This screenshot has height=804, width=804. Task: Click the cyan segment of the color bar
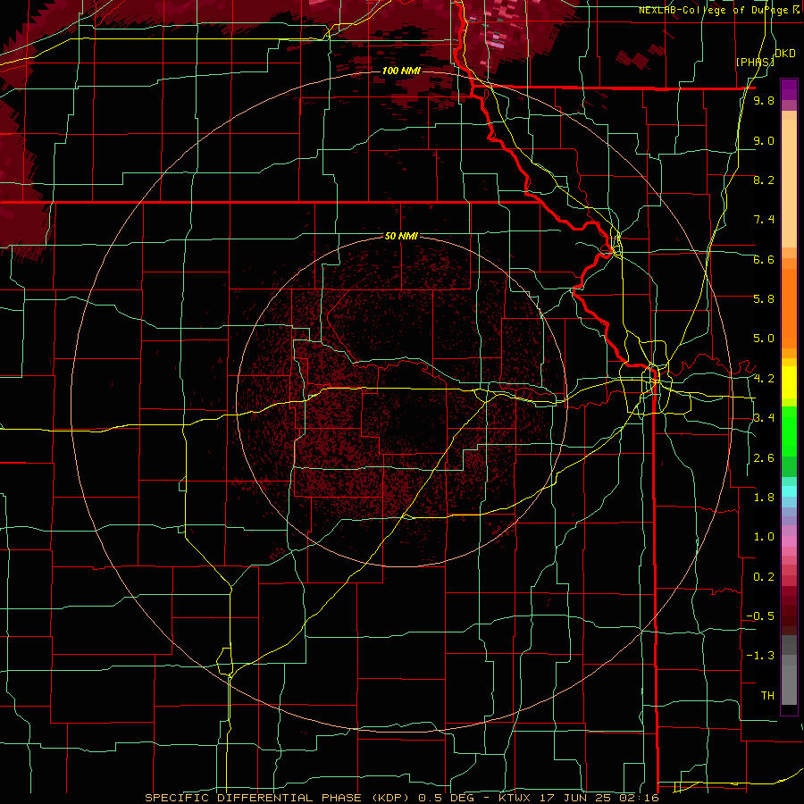coord(789,491)
